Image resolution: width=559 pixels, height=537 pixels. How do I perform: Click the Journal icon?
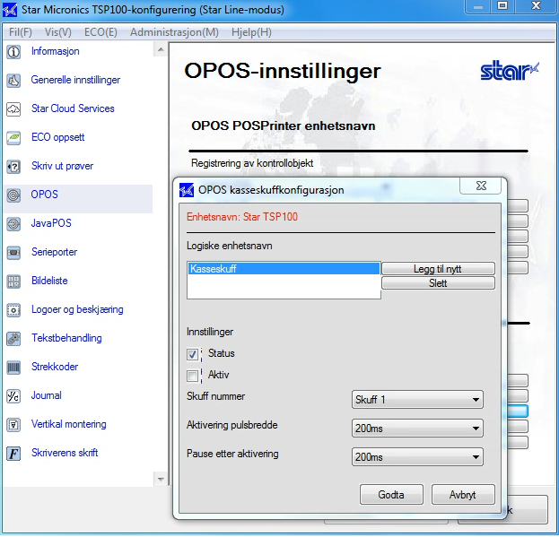pyautogui.click(x=13, y=396)
